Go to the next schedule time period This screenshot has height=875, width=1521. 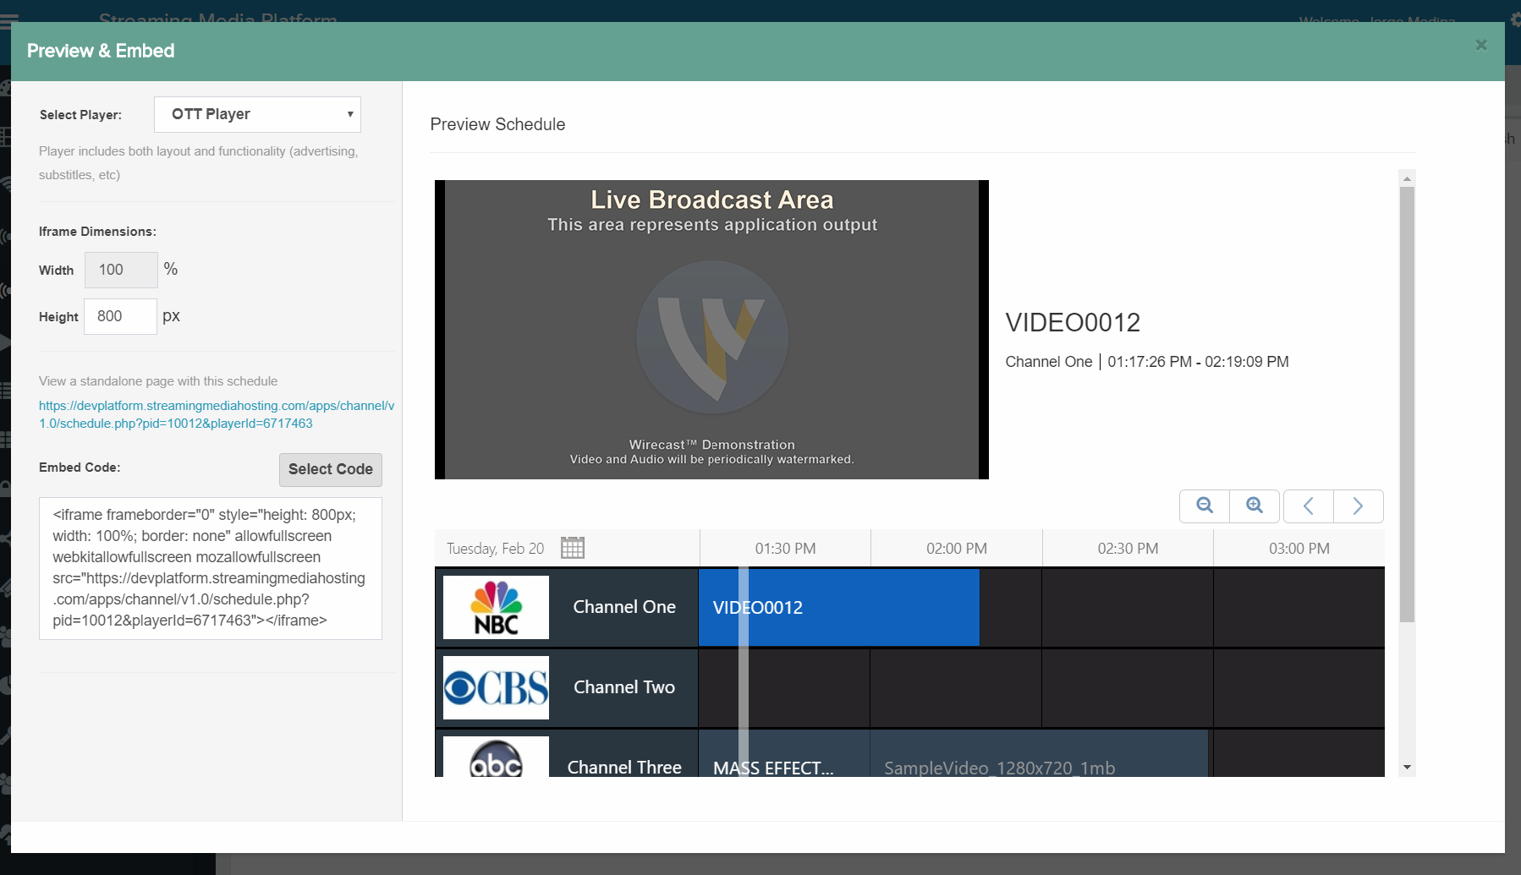coord(1359,506)
